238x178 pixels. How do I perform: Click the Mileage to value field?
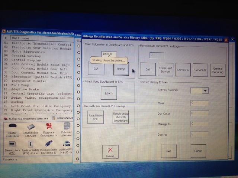coord(199,123)
